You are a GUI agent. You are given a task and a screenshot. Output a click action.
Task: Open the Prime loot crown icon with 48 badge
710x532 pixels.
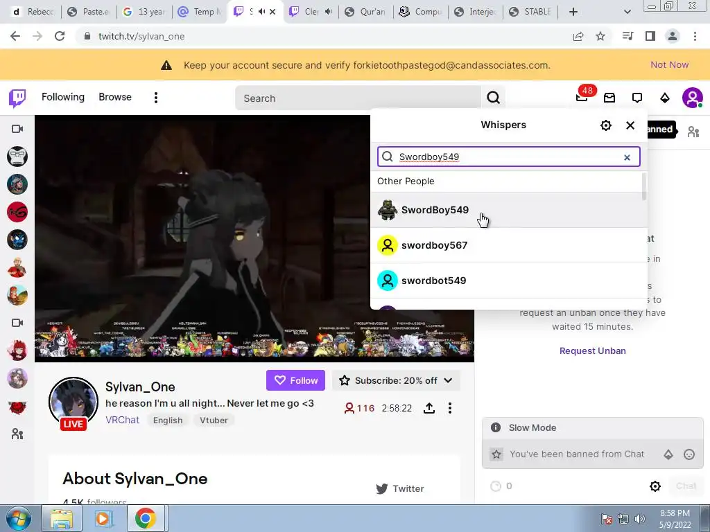tap(582, 97)
